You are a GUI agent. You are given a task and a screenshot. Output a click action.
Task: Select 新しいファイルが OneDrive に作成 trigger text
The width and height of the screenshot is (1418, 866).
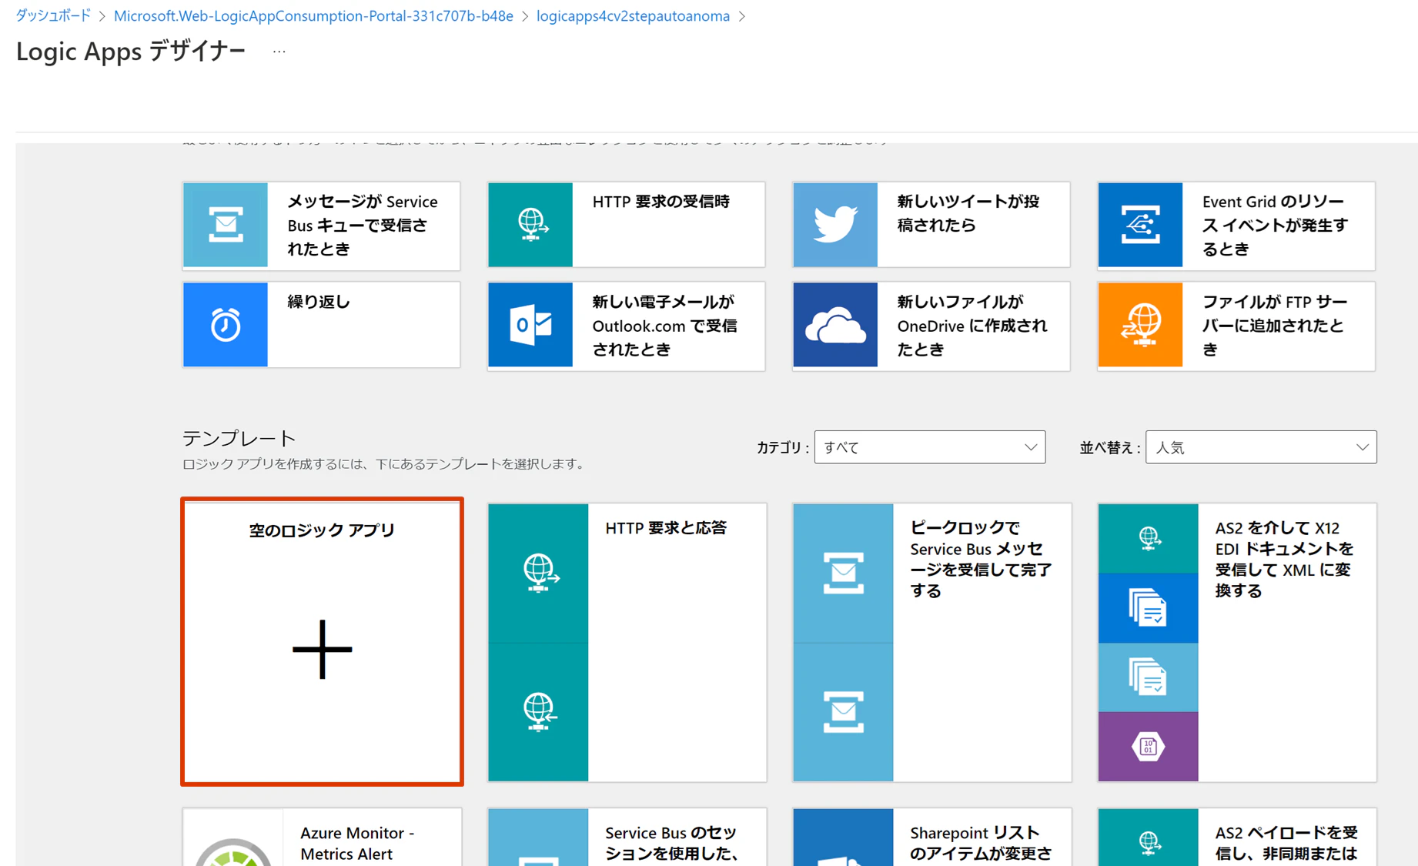coord(972,326)
